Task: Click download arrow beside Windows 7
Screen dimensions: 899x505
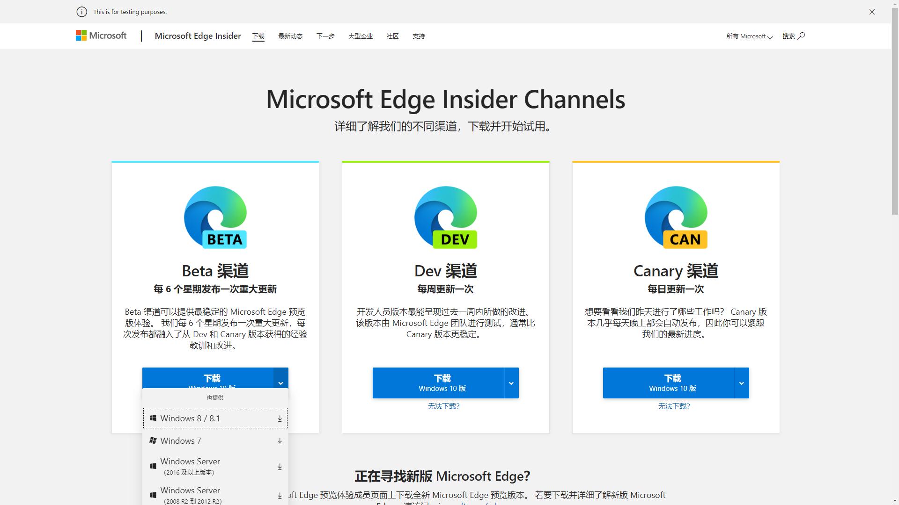Action: (x=280, y=441)
